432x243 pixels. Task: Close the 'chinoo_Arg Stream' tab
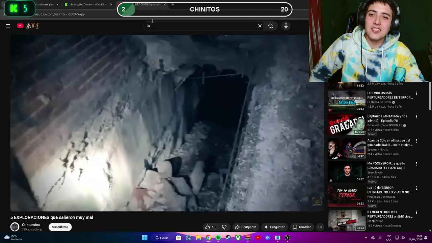coord(111,4)
